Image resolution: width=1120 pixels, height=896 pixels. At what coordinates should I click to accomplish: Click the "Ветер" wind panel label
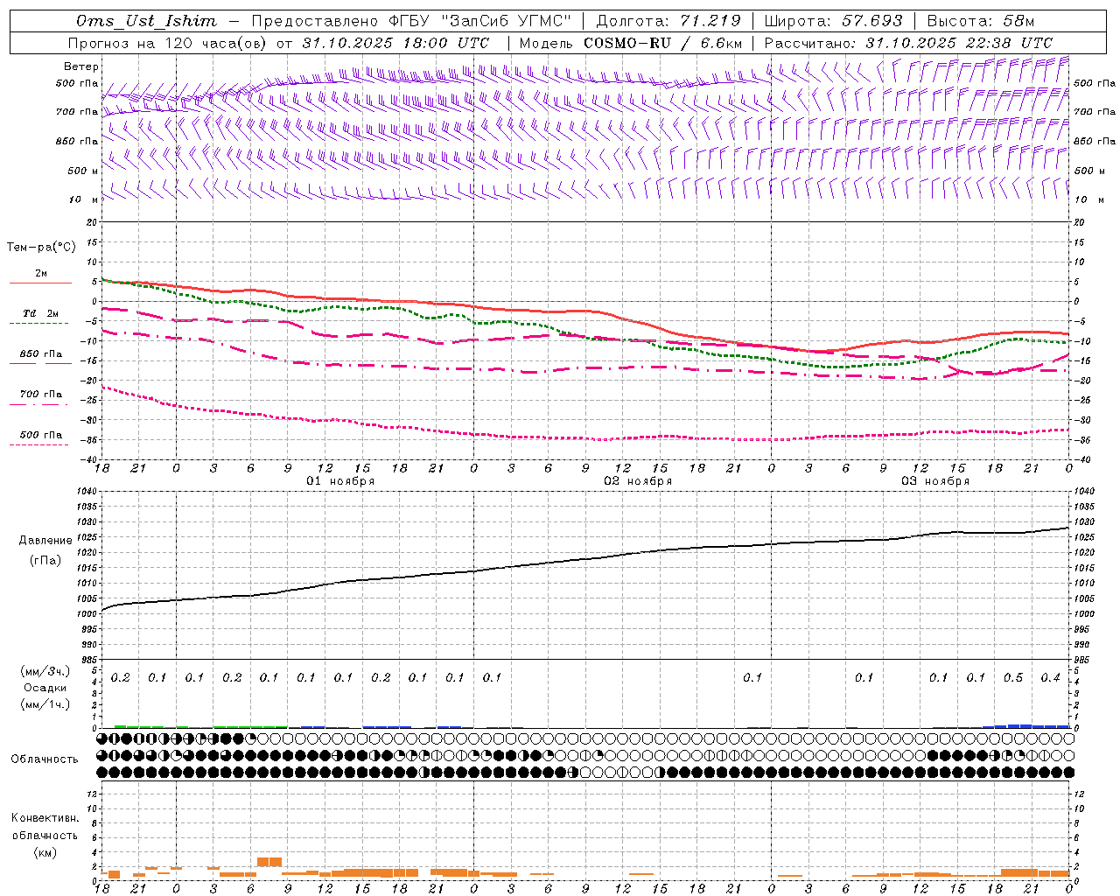tap(81, 66)
